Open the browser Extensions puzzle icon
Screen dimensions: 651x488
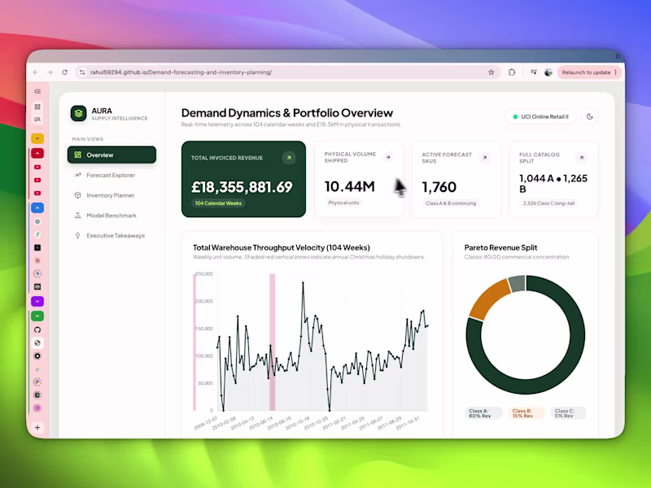tap(512, 72)
